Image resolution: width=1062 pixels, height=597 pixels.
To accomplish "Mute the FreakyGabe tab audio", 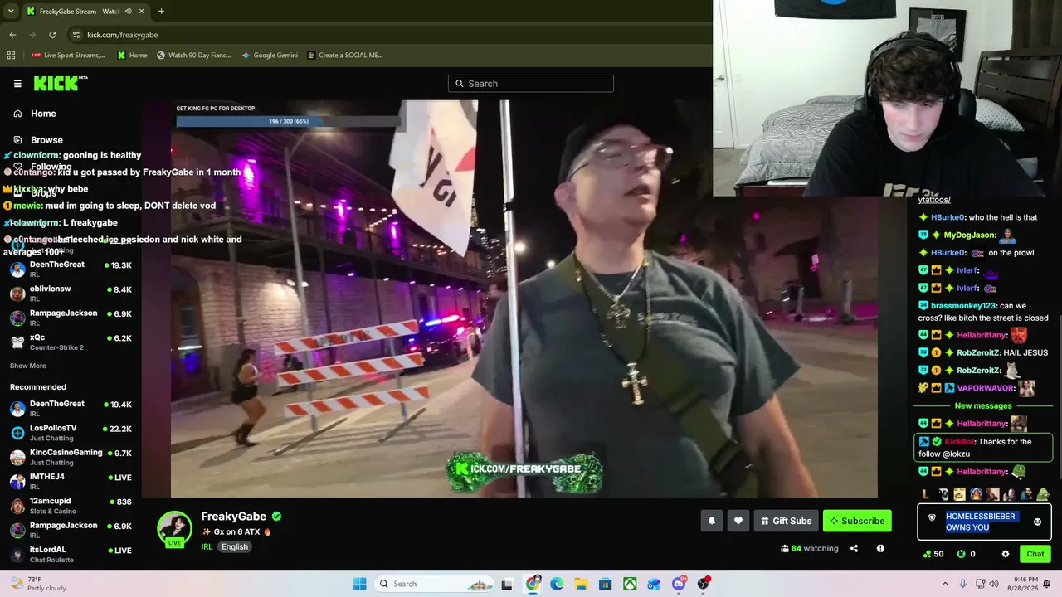I will 129,12.
